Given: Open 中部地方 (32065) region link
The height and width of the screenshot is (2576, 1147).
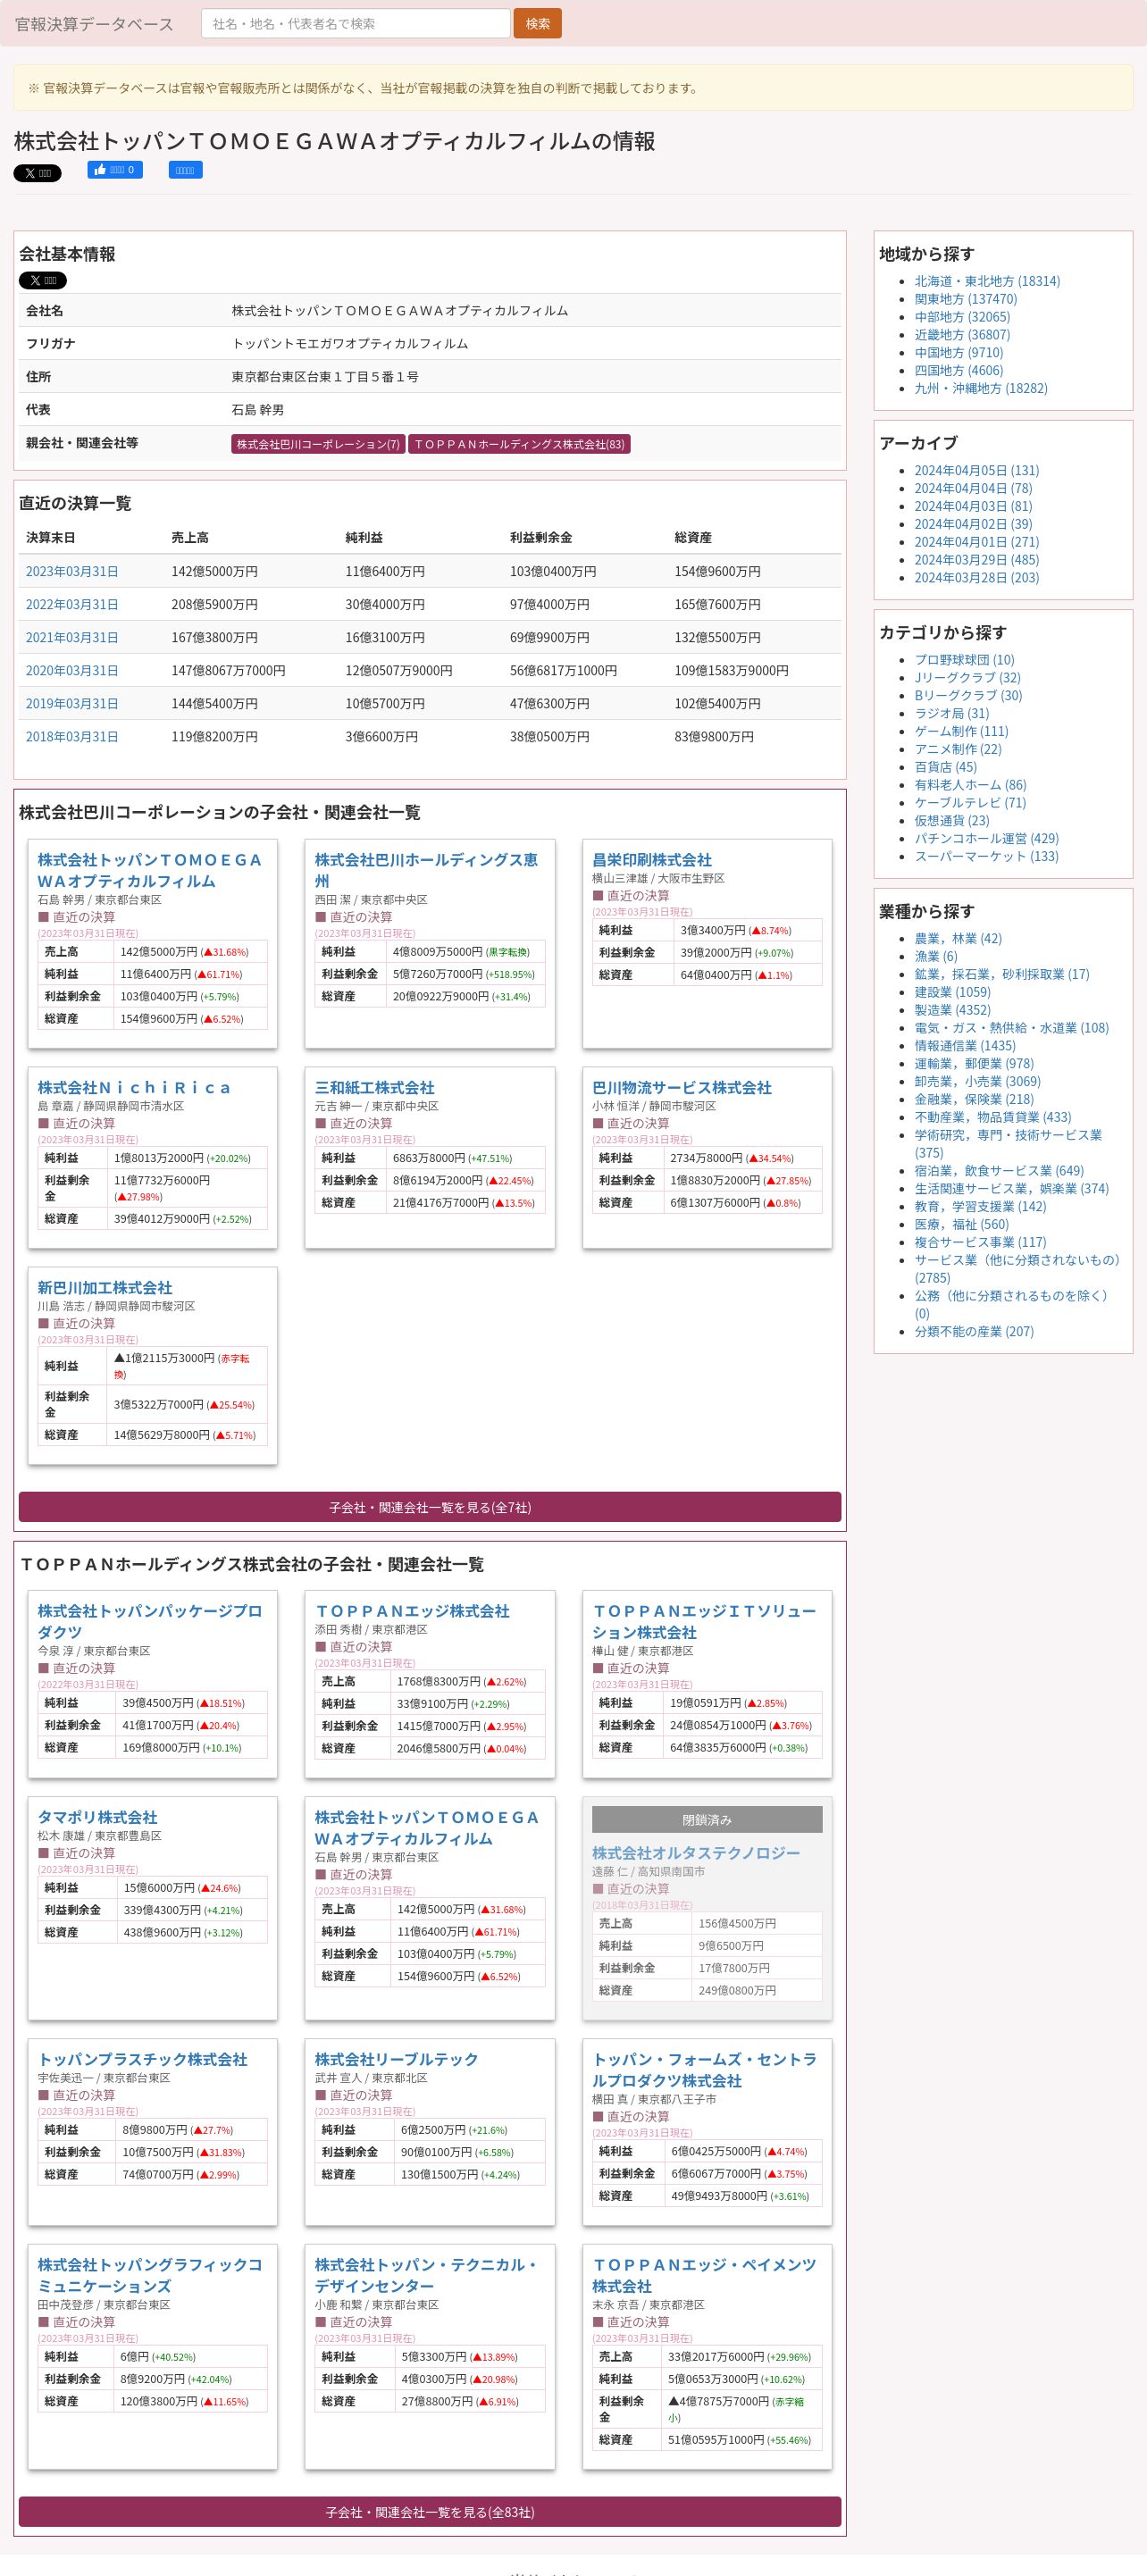Looking at the screenshot, I should click(962, 317).
